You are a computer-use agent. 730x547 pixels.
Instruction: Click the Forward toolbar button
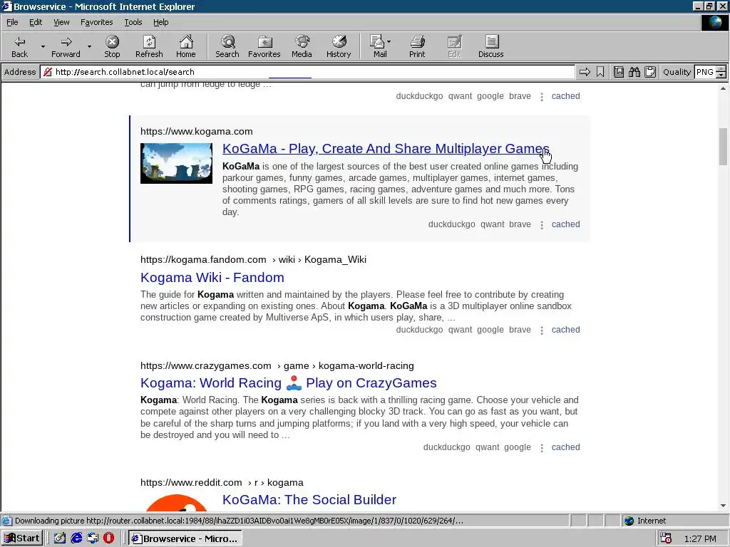click(66, 46)
